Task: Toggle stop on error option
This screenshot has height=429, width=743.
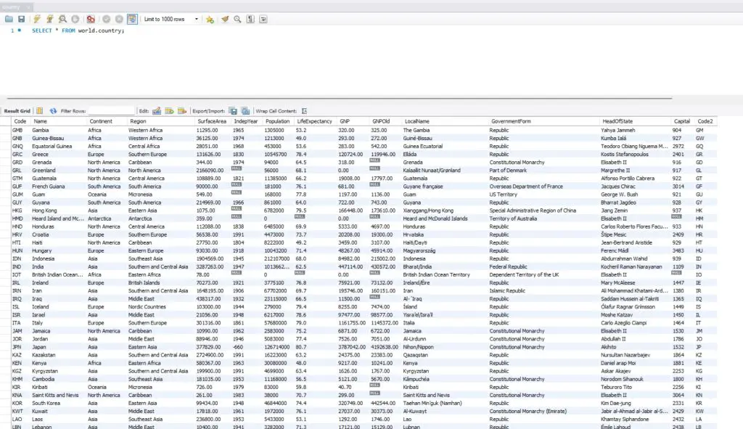Action: 91,19
